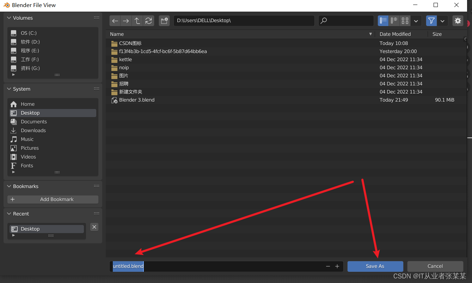Select kettle folder
472x283 pixels.
click(286, 59)
